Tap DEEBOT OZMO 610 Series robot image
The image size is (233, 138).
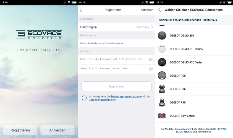162,49
